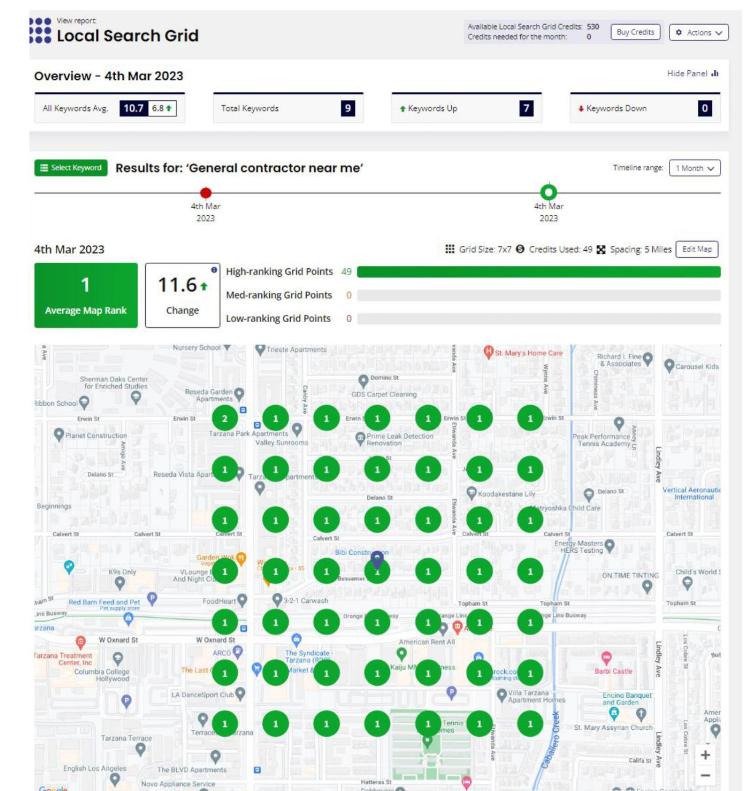Viewport: 752px width, 791px height.
Task: Click the purple business location pin on map
Action: 377,558
